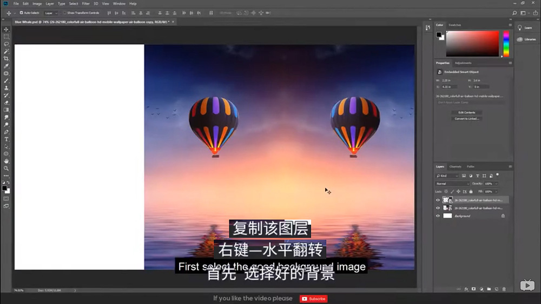This screenshot has height=304, width=541.
Task: Click the screen mode icon at toolbox bottom
Action: click(x=6, y=206)
